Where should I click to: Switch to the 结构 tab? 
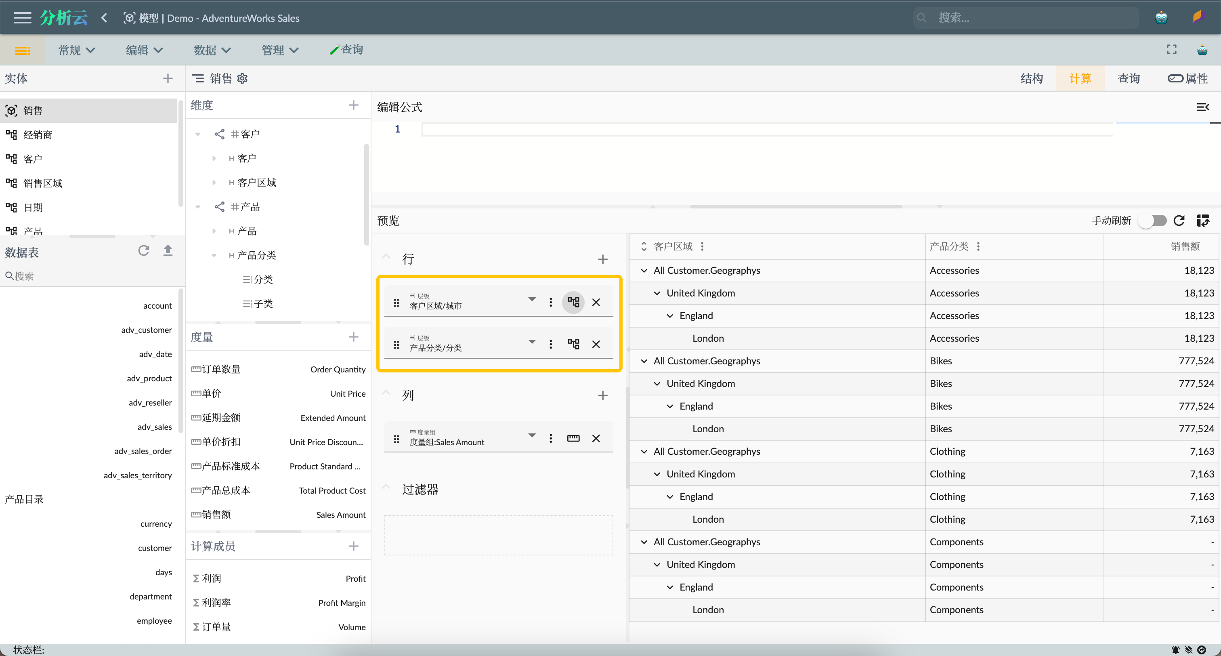click(1031, 78)
